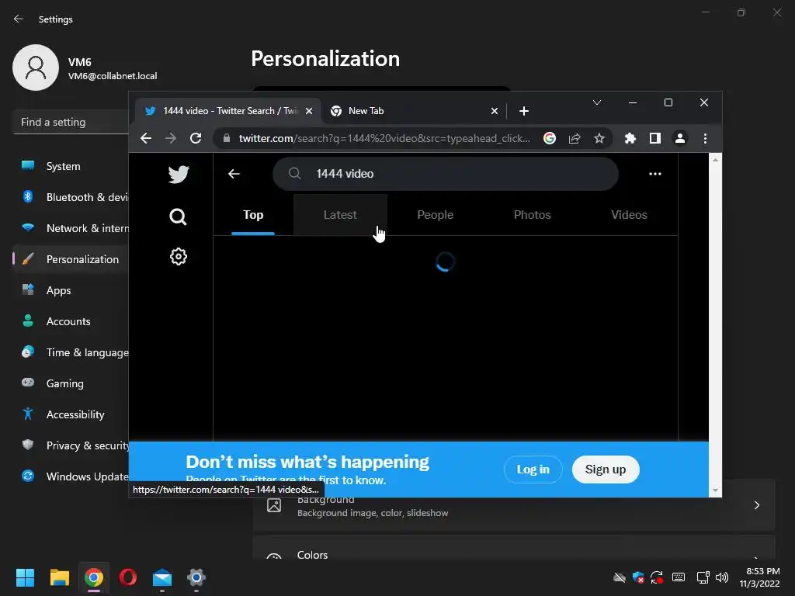The image size is (795, 596).
Task: Go back in Settings window
Action: click(19, 19)
